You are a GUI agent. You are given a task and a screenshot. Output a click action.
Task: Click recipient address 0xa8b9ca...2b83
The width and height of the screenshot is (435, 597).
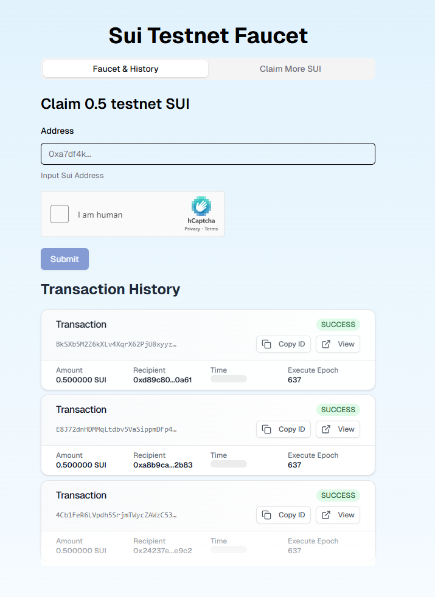[163, 465]
